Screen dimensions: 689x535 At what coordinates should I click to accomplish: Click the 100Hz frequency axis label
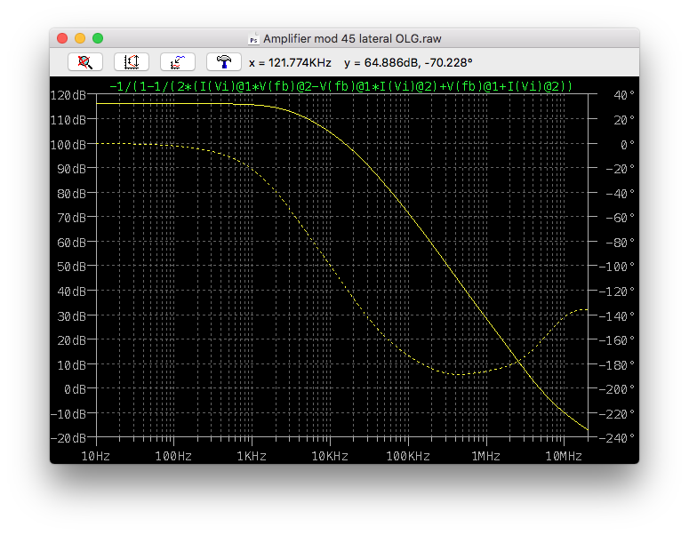173,456
